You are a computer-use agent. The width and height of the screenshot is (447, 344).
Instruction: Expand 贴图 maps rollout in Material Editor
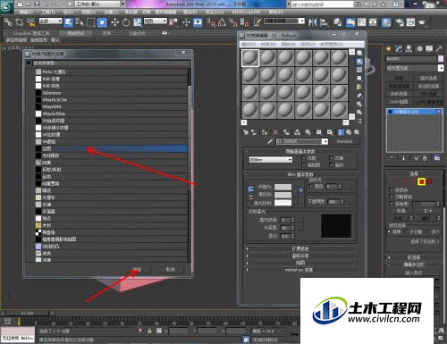pos(300,263)
